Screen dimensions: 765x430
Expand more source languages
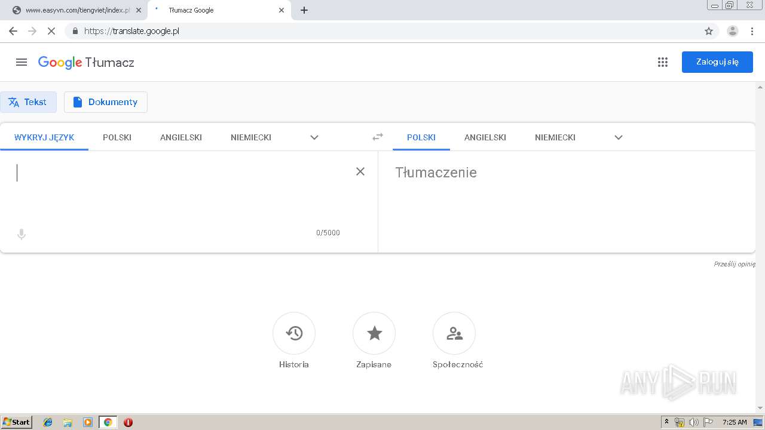pyautogui.click(x=314, y=137)
